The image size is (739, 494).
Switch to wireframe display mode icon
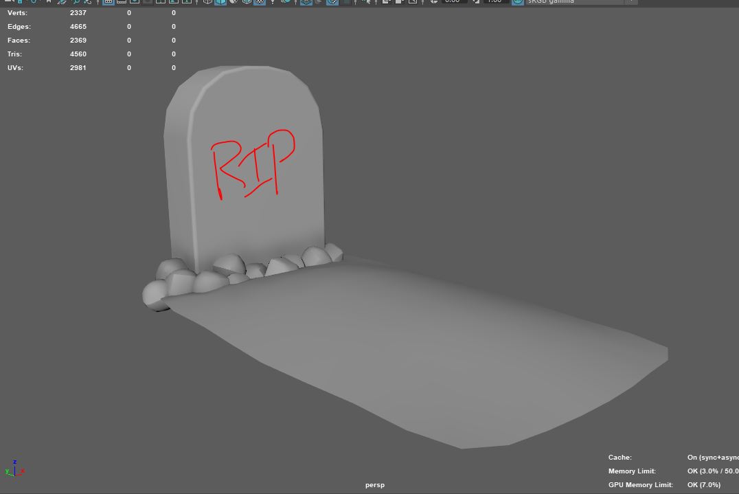pyautogui.click(x=208, y=2)
